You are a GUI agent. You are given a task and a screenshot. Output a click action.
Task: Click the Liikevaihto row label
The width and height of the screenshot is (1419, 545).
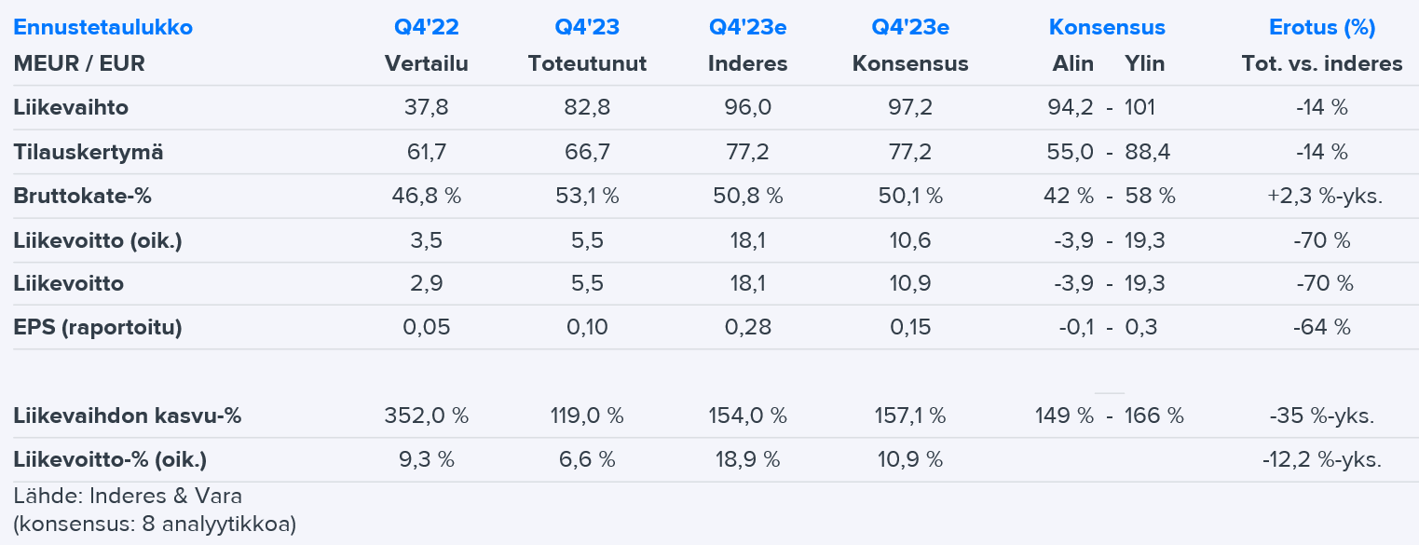click(x=71, y=107)
